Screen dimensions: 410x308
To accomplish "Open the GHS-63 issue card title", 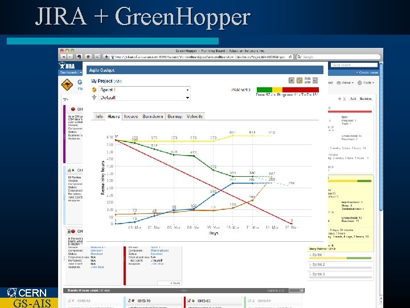I will pyautogui.click(x=204, y=301).
